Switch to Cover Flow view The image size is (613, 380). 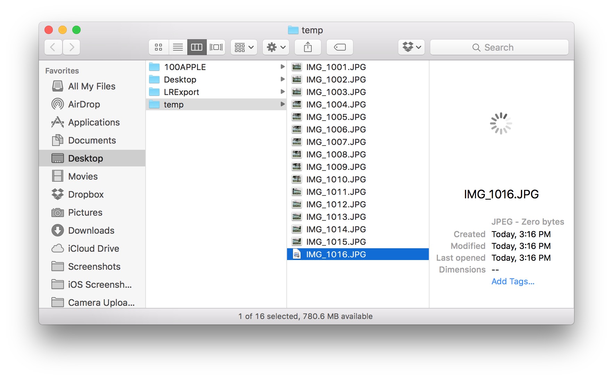(216, 47)
